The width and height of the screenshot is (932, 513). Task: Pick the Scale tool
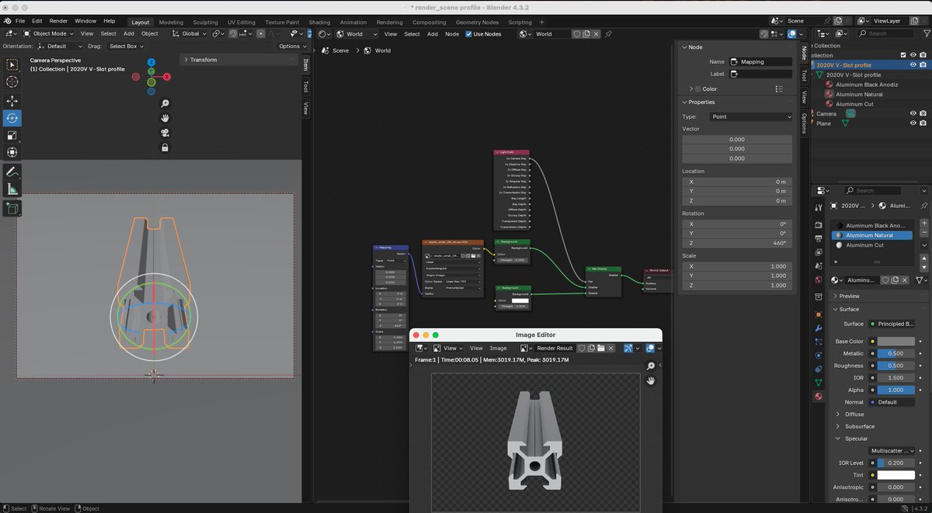coord(12,135)
